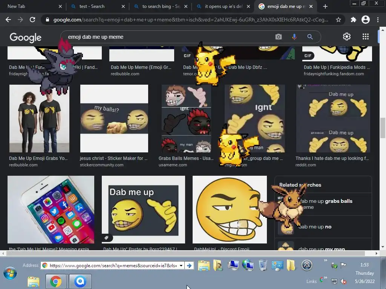Image resolution: width=386 pixels, height=289 pixels.
Task: Open the reddit double 'Dab me up' thumbnail
Action: (x=333, y=119)
